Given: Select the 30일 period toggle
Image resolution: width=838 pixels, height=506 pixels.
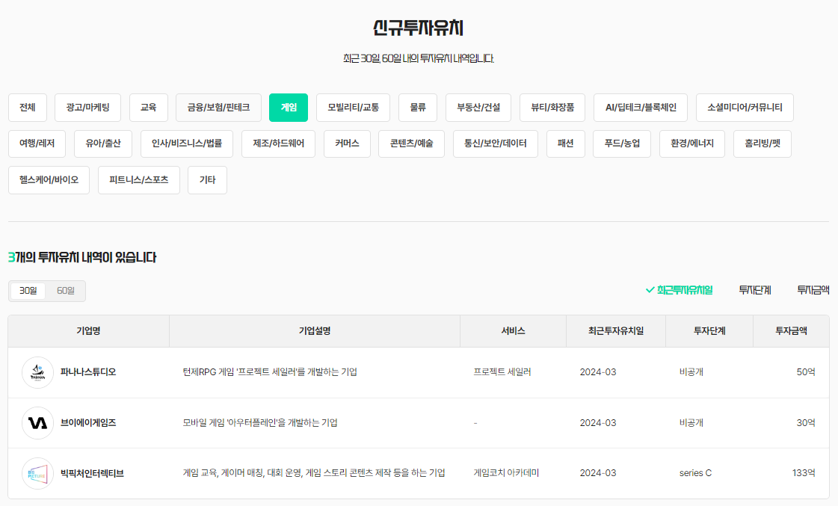Looking at the screenshot, I should tap(28, 291).
